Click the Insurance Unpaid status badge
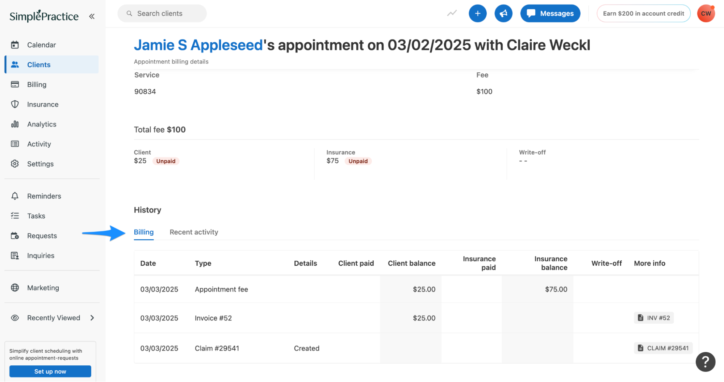This screenshot has width=724, height=382. [358, 161]
